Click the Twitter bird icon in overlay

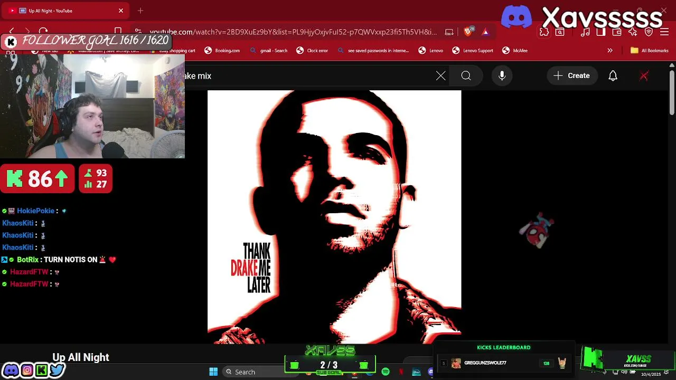[57, 370]
